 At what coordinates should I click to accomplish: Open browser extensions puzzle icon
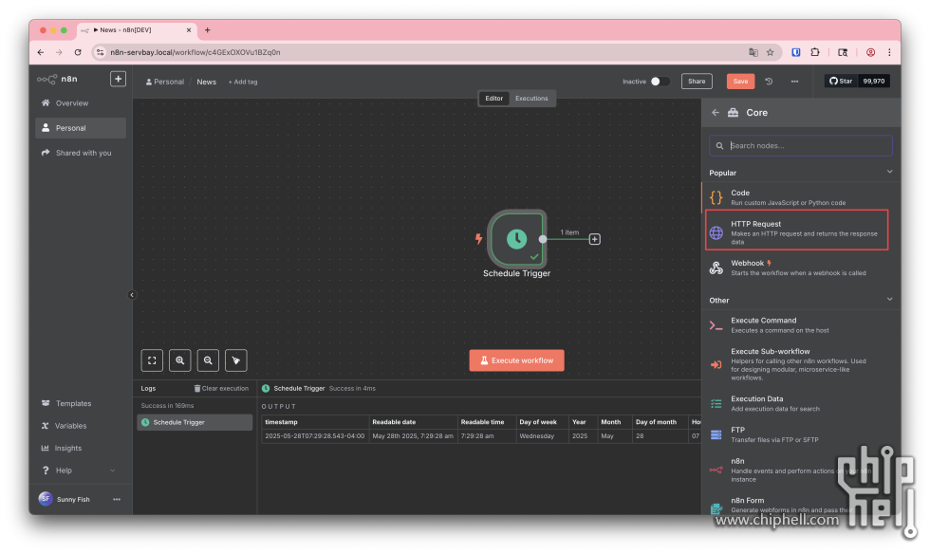coord(815,52)
